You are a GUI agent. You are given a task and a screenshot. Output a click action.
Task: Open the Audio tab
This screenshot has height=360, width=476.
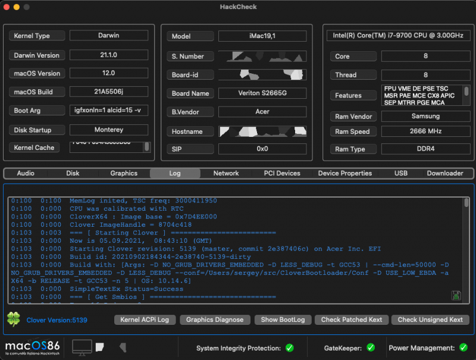(x=26, y=173)
